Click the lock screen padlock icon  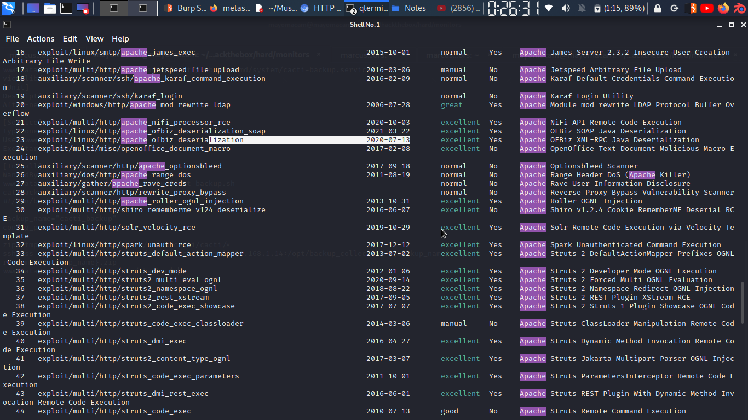658,8
